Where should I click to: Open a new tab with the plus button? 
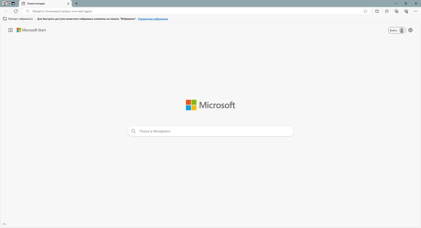[76, 3]
